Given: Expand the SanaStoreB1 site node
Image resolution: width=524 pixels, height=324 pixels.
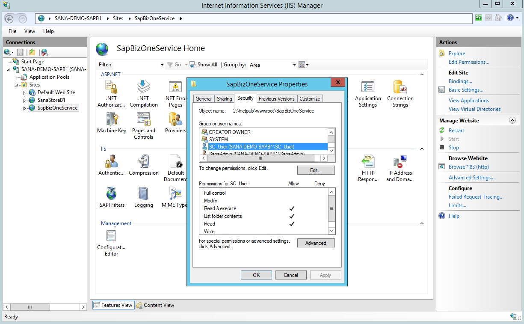Looking at the screenshot, I should point(24,100).
